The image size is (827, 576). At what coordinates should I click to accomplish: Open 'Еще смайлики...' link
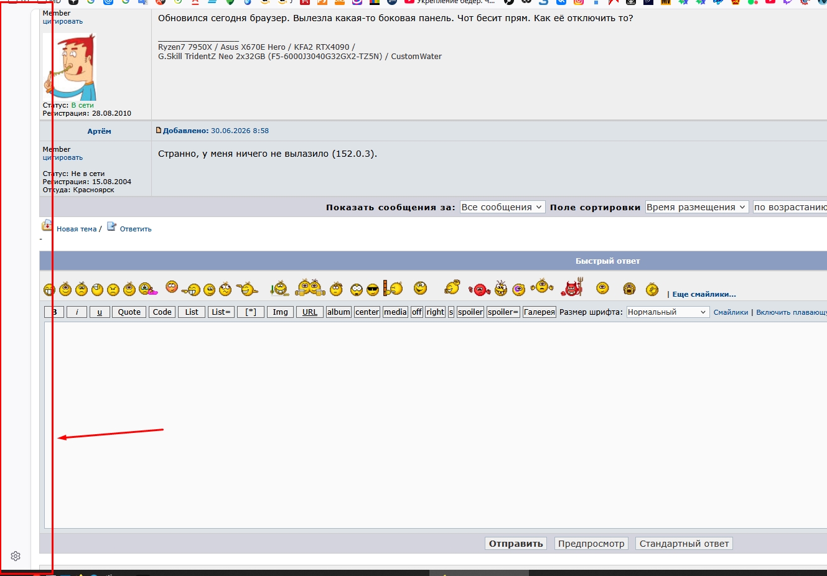click(x=704, y=294)
